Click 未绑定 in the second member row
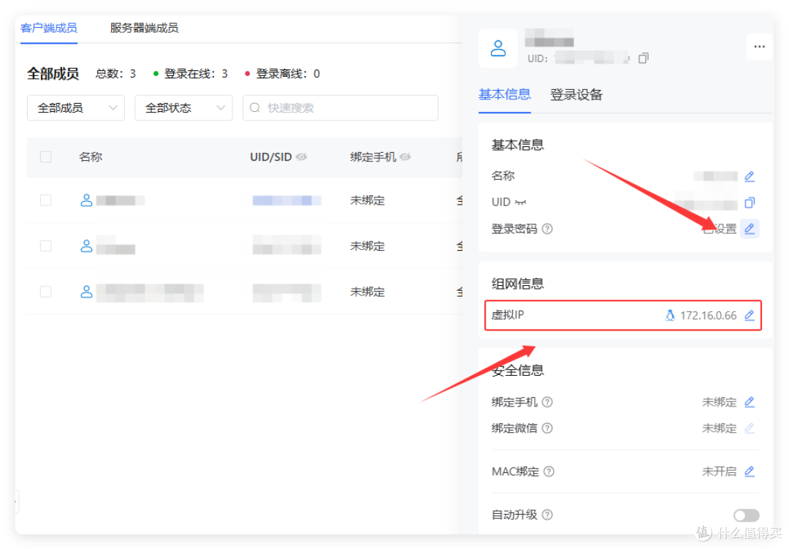The width and height of the screenshot is (789, 549). tap(367, 246)
